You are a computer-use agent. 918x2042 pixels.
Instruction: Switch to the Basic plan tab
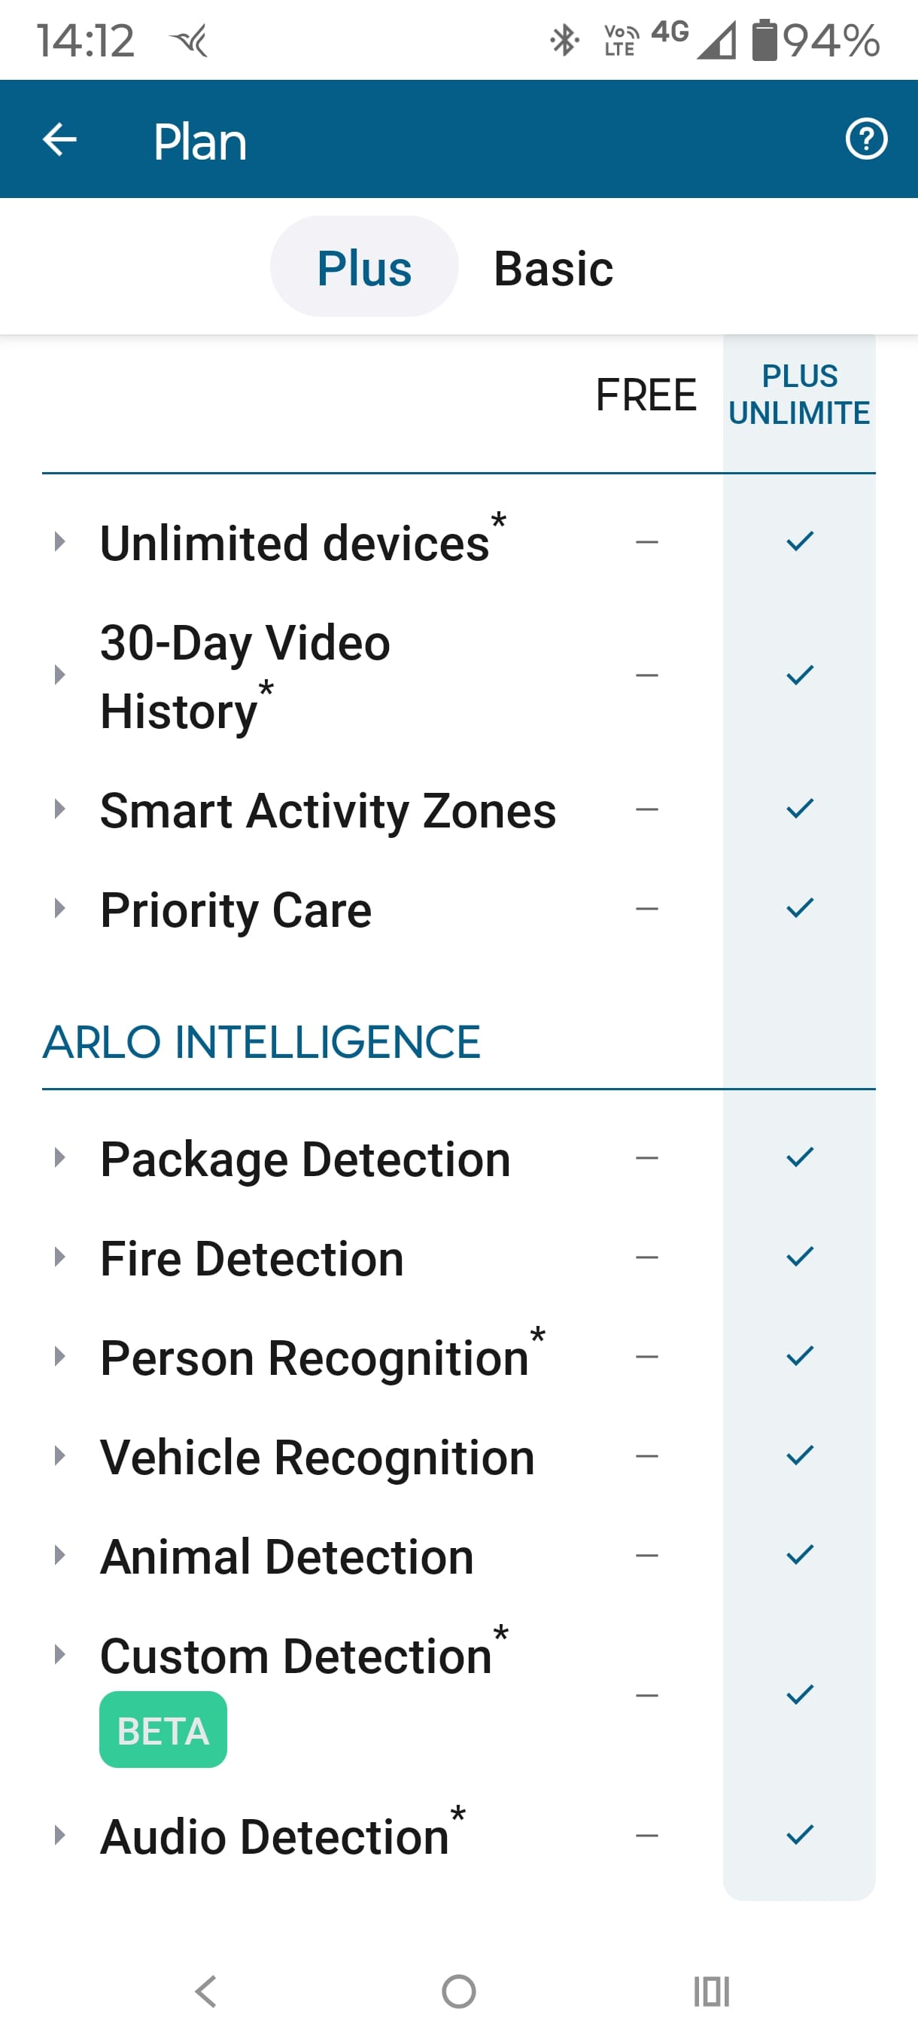coord(553,268)
